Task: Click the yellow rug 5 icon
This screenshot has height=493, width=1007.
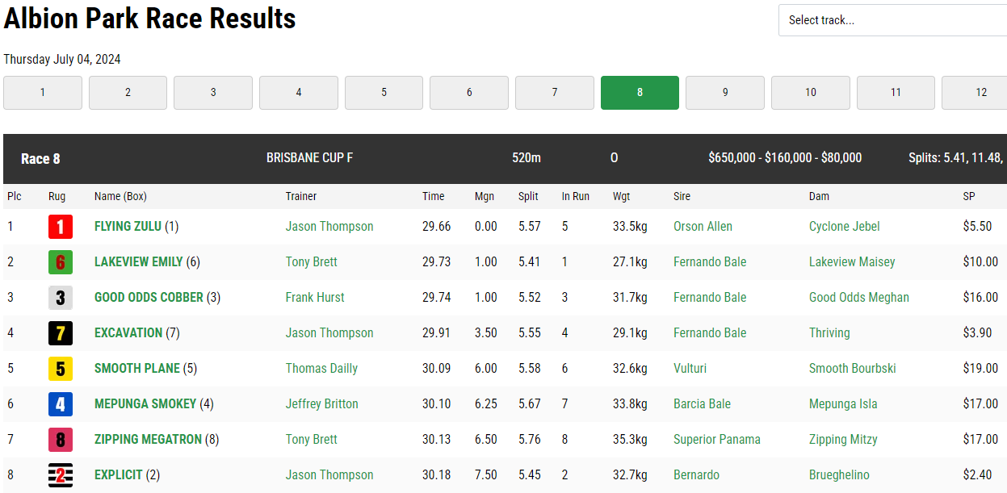Action: (61, 369)
